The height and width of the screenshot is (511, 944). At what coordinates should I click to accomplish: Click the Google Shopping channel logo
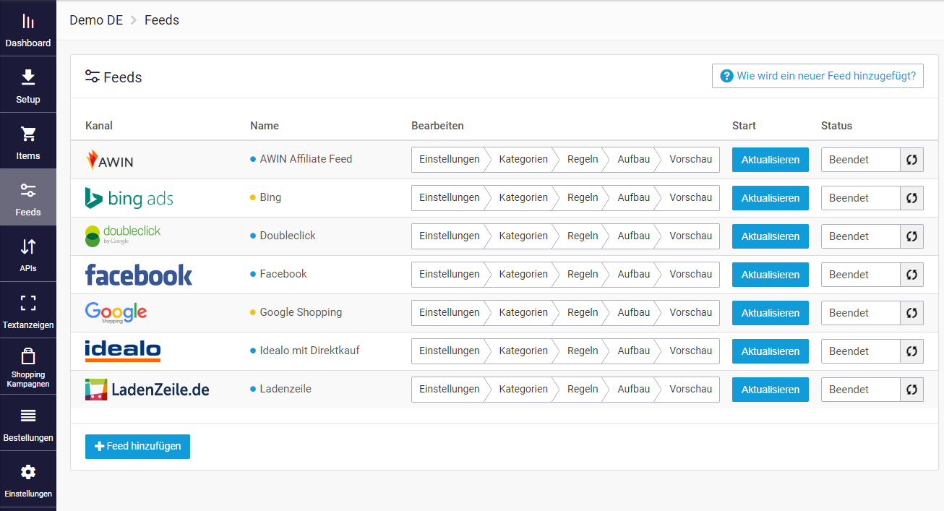pos(116,312)
